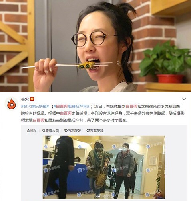Screen dimensions: 191x201
Task: Click the magnifier icon beside 查看大图
Action: click(x=44, y=131)
